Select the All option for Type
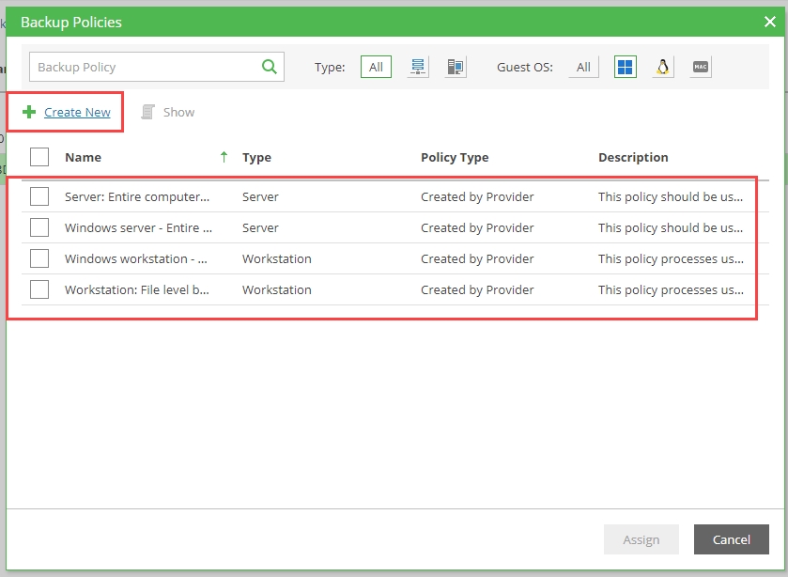 [x=376, y=67]
